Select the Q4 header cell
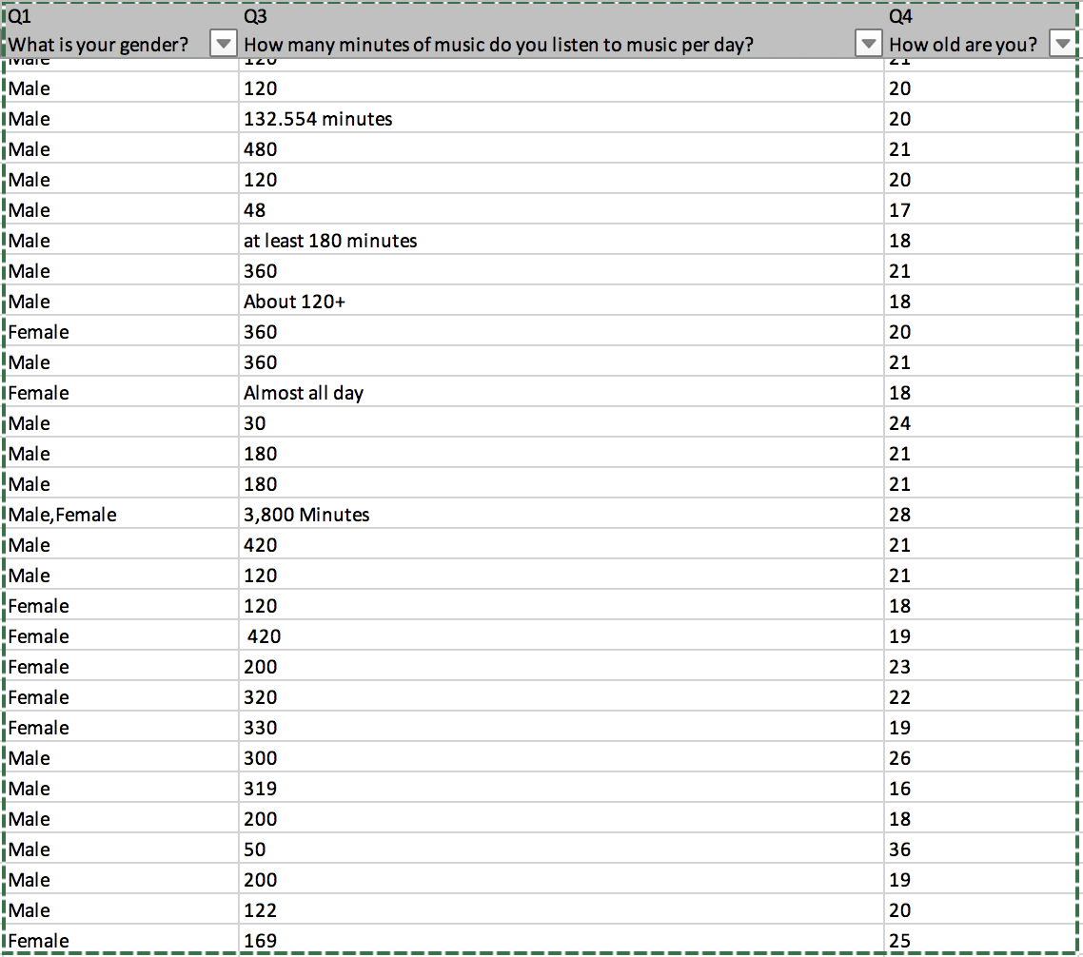The height and width of the screenshot is (957, 1083). point(981,16)
